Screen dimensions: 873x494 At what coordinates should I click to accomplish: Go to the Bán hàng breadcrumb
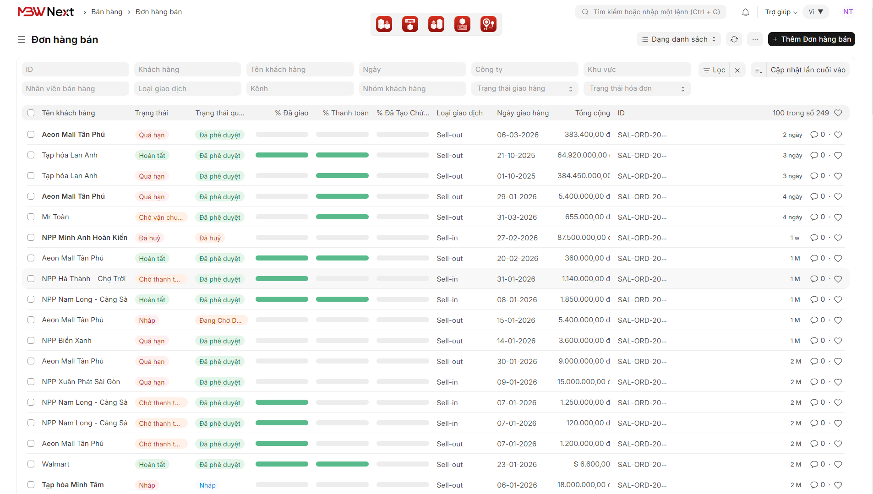pyautogui.click(x=107, y=12)
